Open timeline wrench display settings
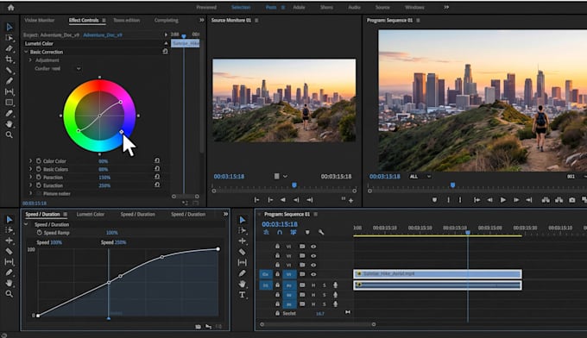The width and height of the screenshot is (587, 338). click(321, 232)
